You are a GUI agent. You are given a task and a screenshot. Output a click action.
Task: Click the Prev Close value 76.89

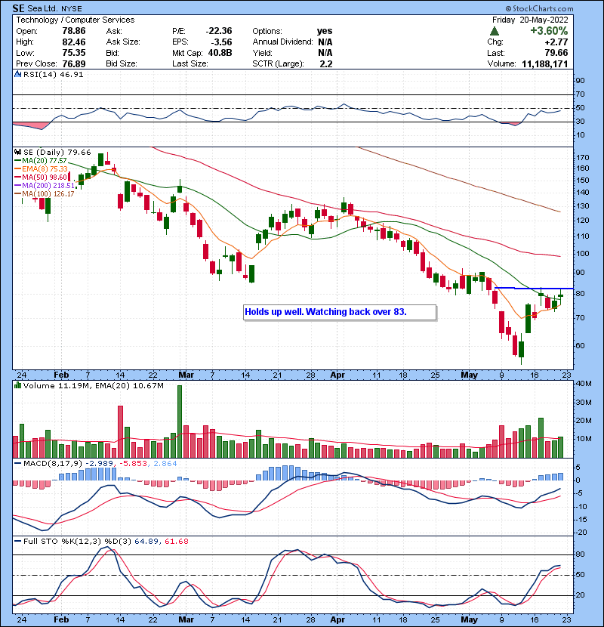[x=73, y=63]
